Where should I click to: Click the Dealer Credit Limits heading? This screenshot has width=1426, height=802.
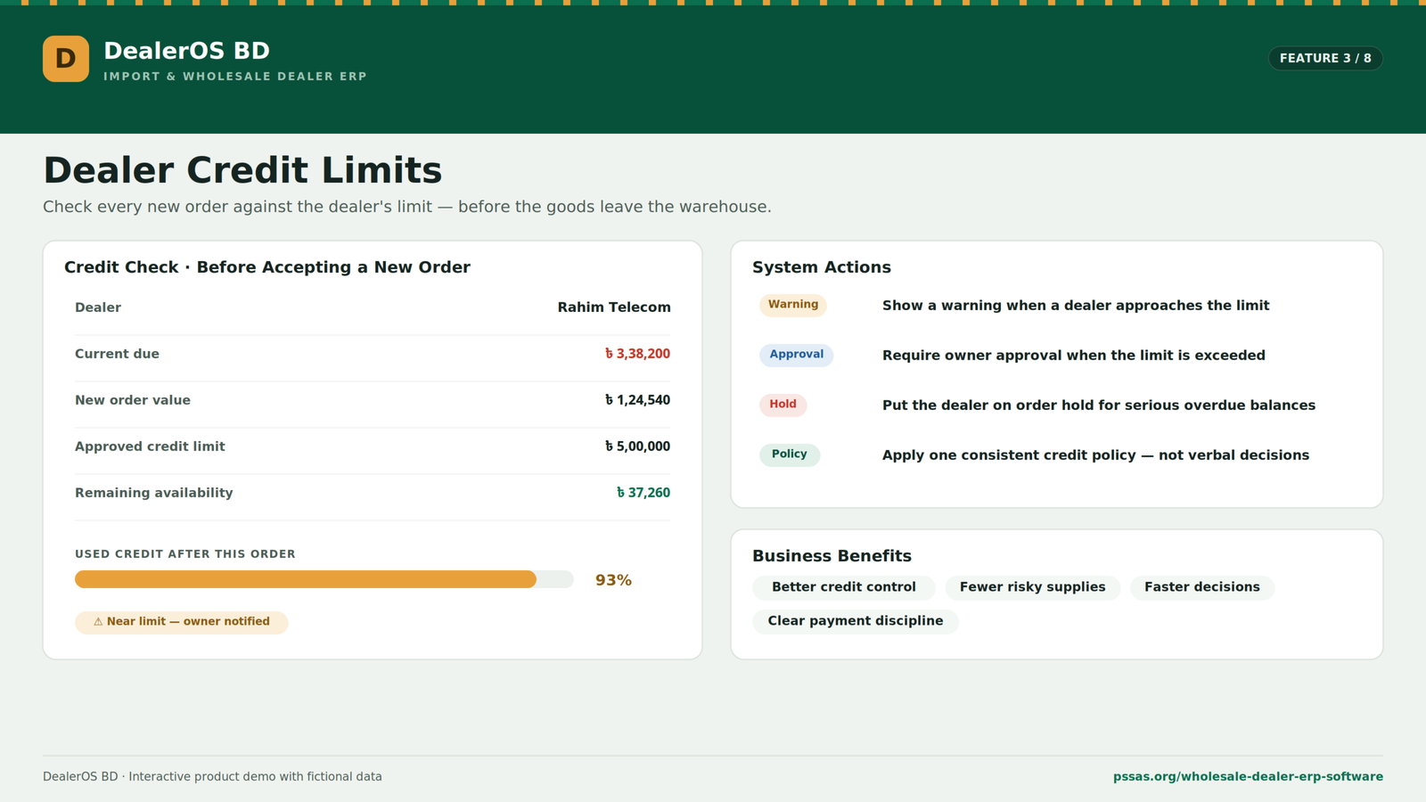[242, 170]
